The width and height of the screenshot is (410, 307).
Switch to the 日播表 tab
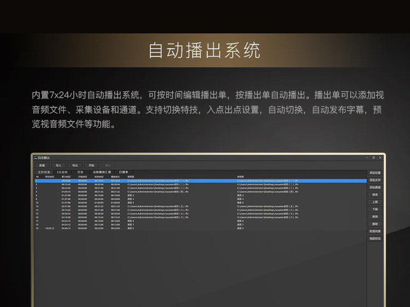click(124, 172)
